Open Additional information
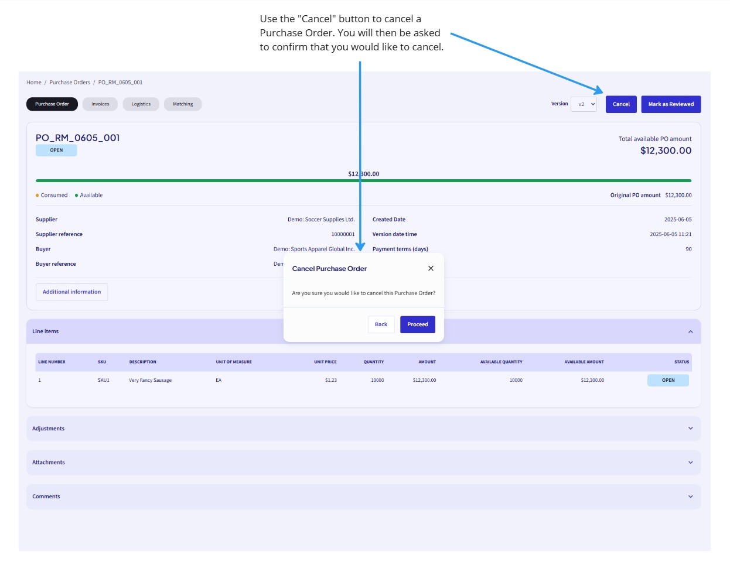Viewport: 730px width, 568px height. (x=71, y=292)
